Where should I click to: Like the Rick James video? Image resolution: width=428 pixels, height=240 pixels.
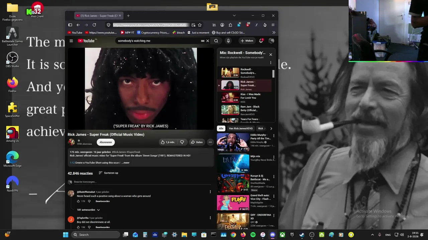(x=168, y=142)
